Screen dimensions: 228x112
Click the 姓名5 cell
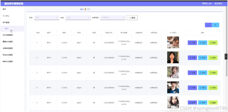pyautogui.click(x=79, y=103)
